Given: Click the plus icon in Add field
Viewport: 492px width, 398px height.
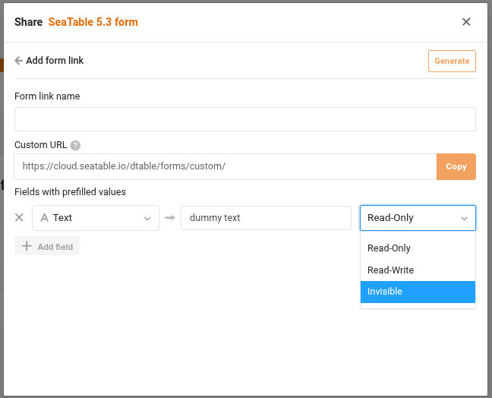Looking at the screenshot, I should pyautogui.click(x=27, y=246).
